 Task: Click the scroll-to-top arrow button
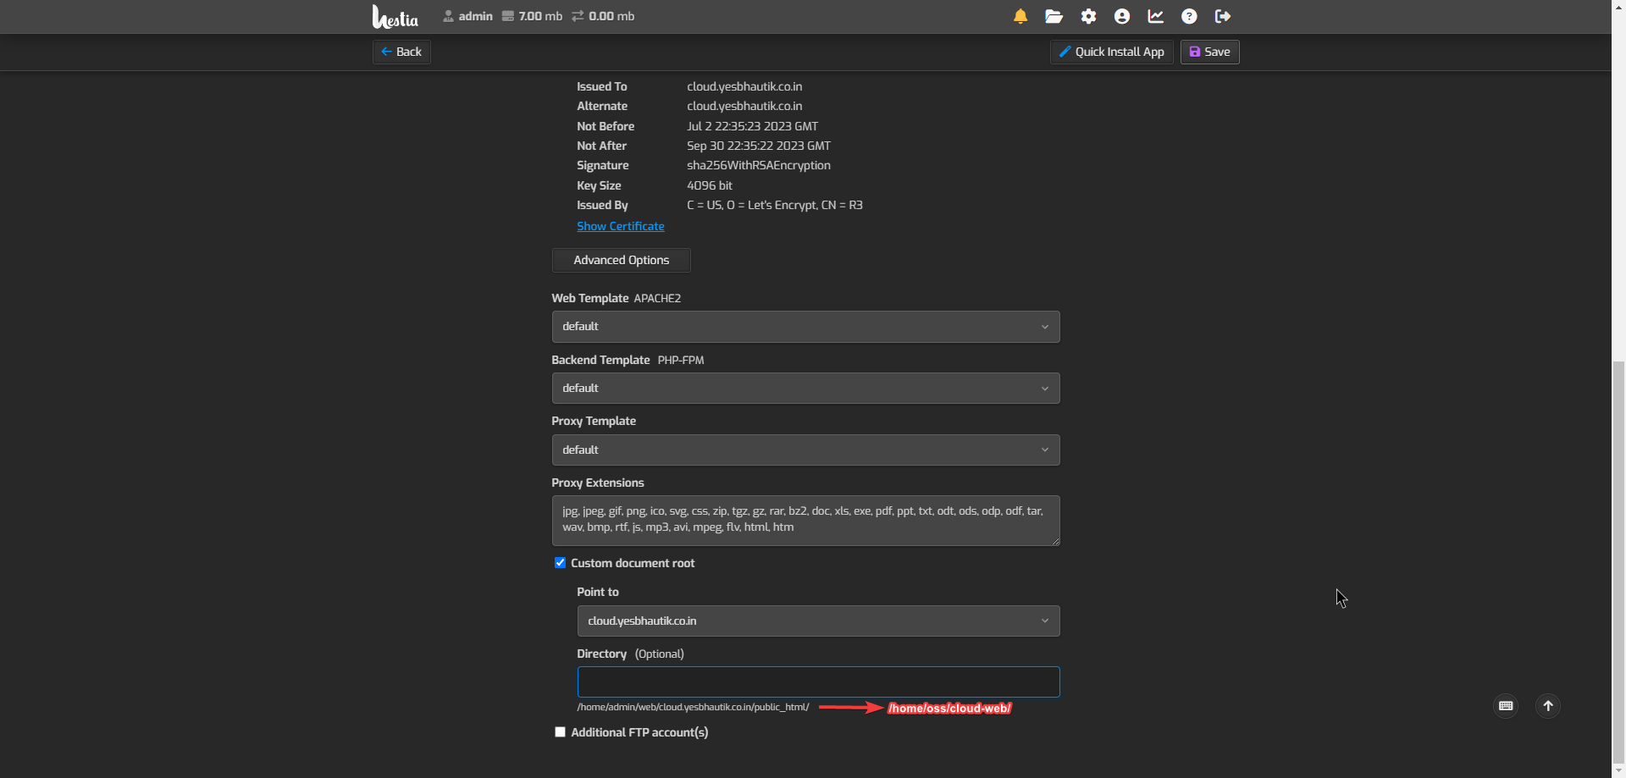click(x=1548, y=706)
